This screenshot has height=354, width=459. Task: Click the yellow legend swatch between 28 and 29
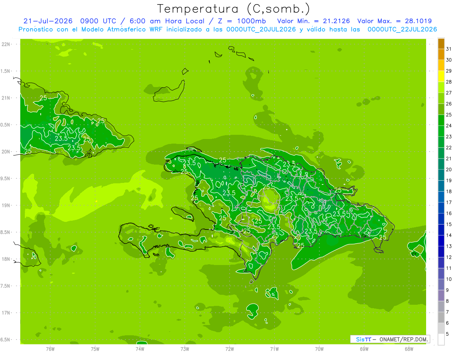pos(441,76)
